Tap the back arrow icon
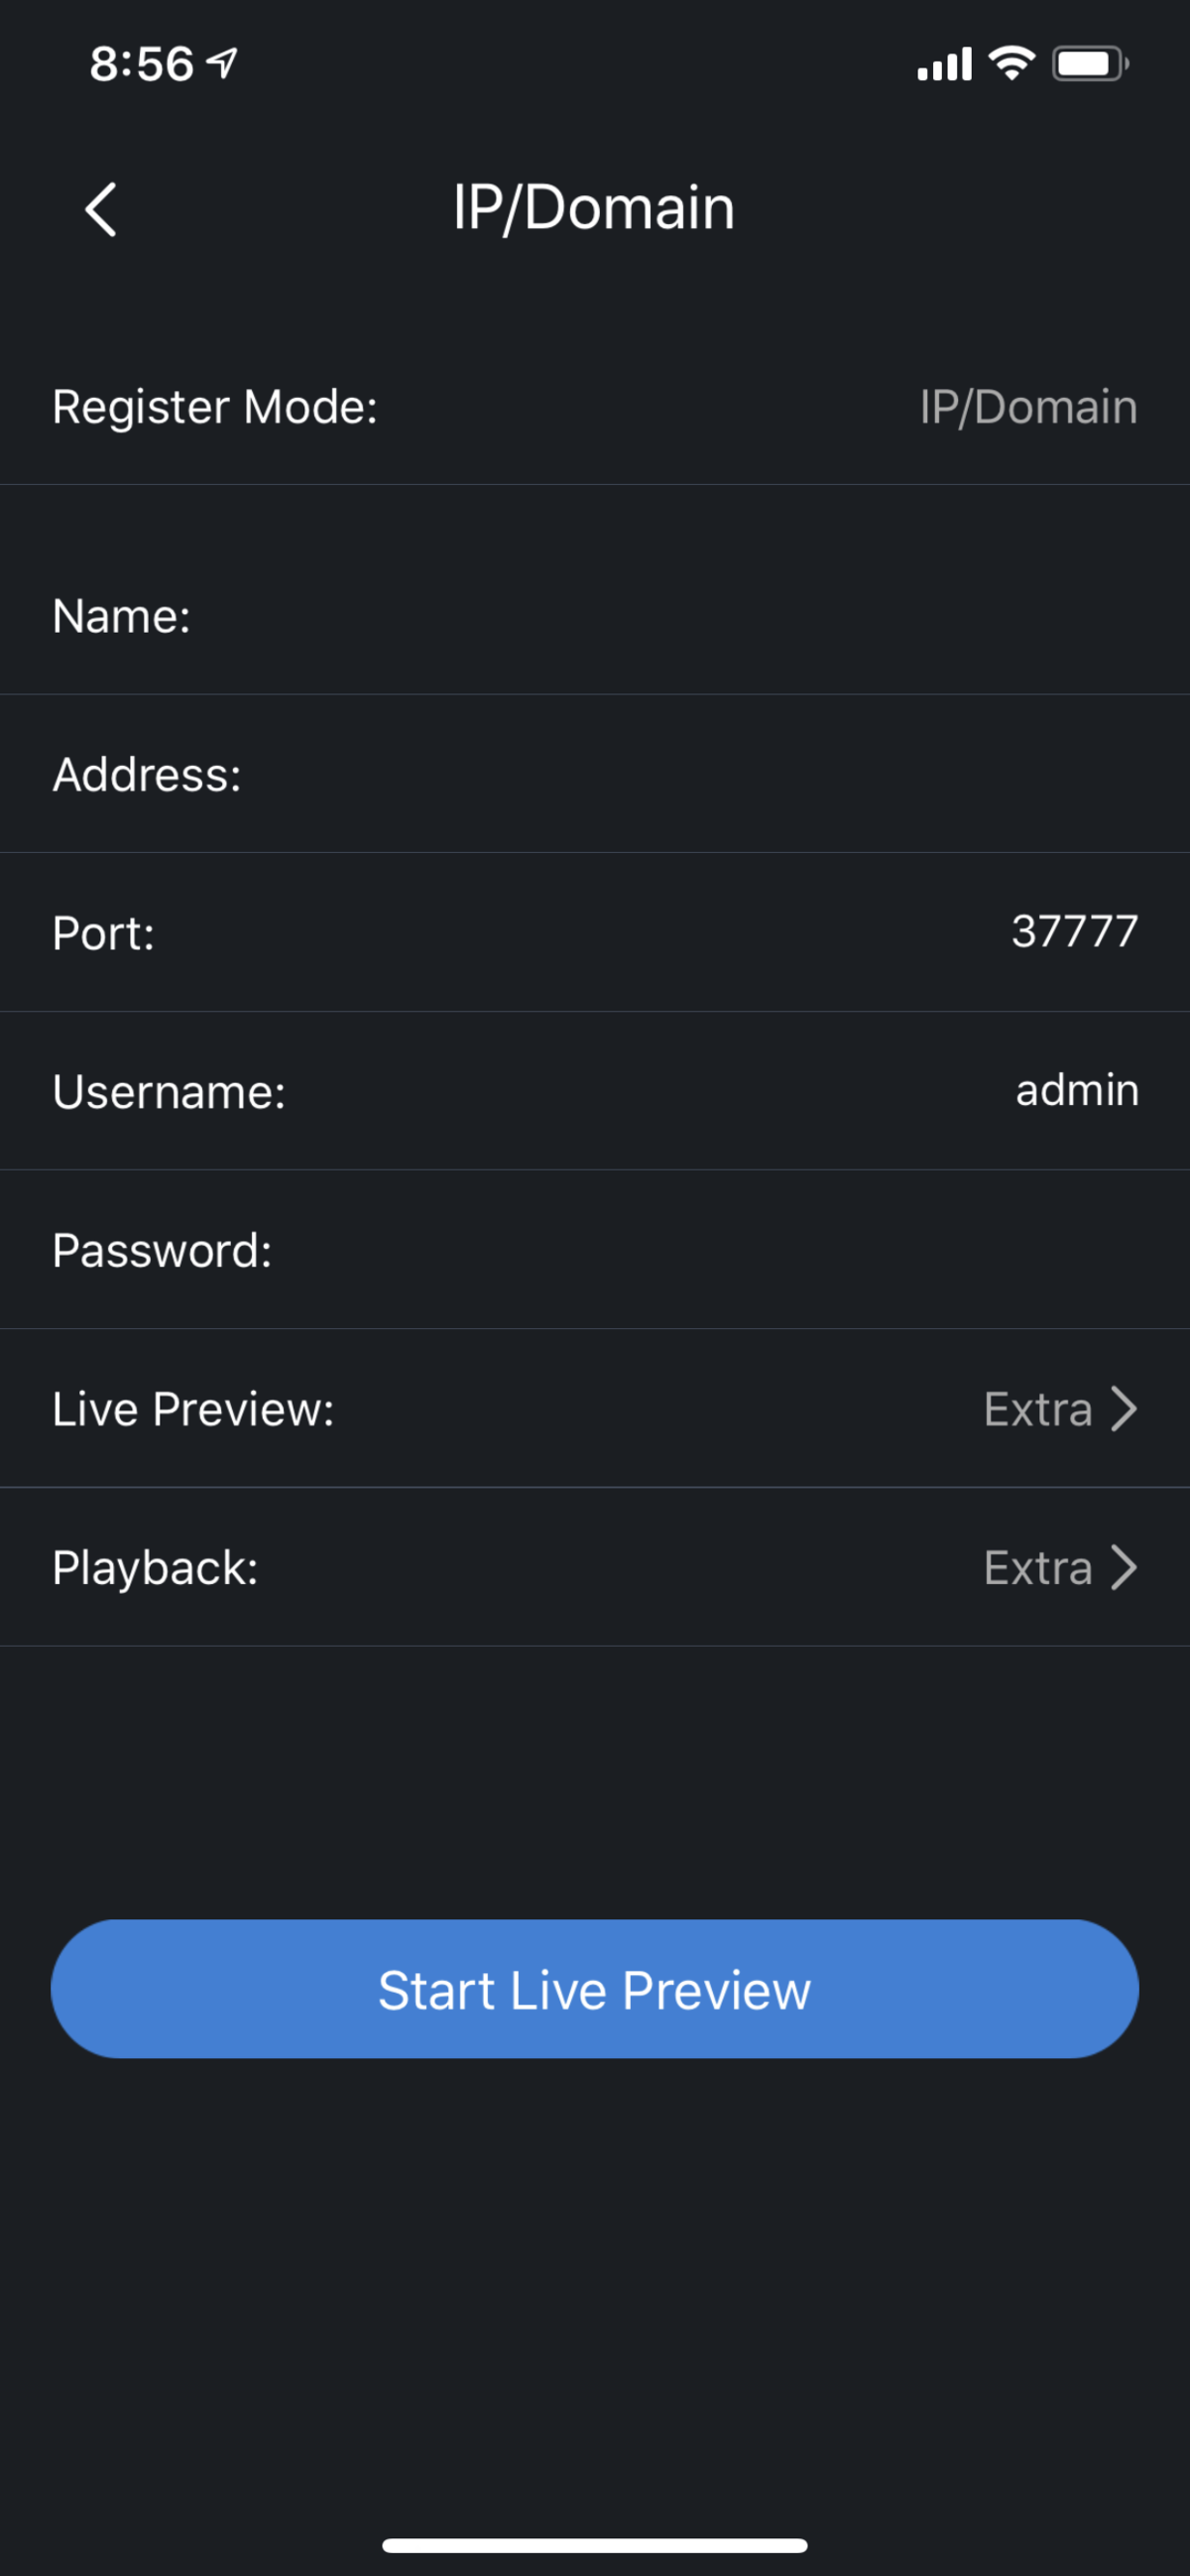Image resolution: width=1190 pixels, height=2576 pixels. click(101, 209)
